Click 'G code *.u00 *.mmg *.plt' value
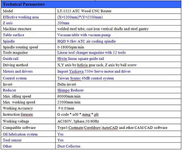The width and height of the screenshot is (182, 150). coord(78,114)
